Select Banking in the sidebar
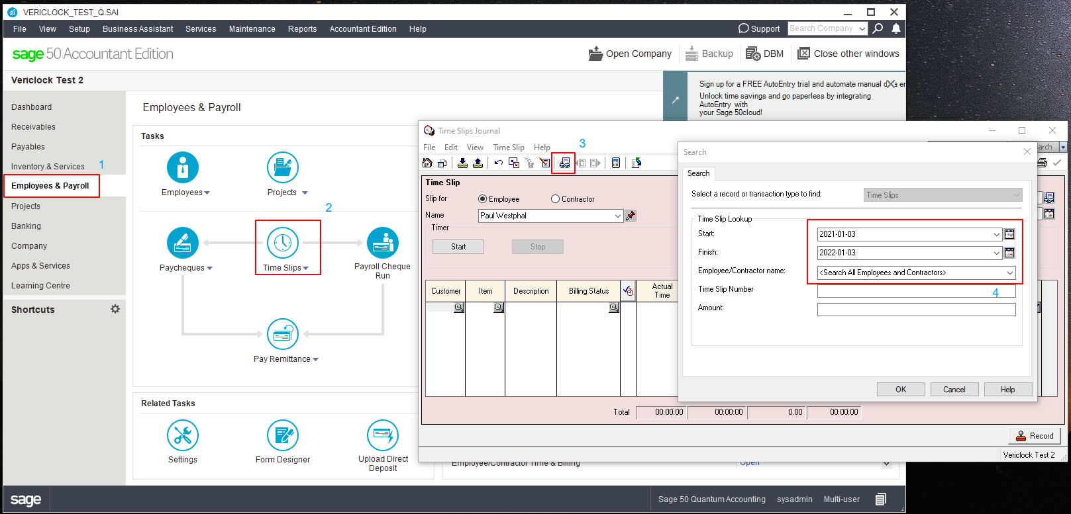1071x514 pixels. (x=26, y=226)
